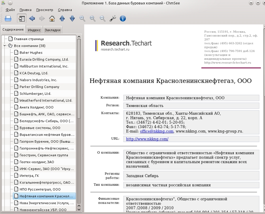Viewport: 265px width, 214px height.
Task: Switch to the Содержание tab
Action: pos(13,30)
